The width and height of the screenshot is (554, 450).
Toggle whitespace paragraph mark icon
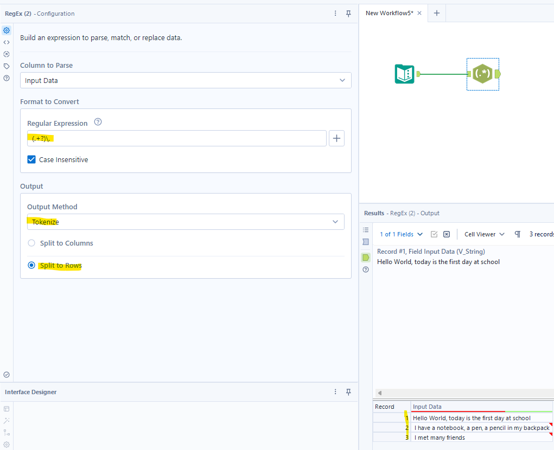[x=517, y=234]
